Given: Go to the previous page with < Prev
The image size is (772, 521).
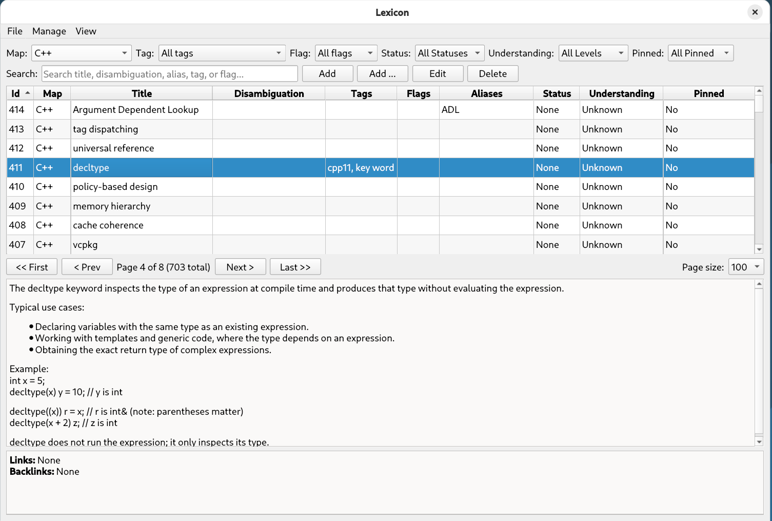Looking at the screenshot, I should (x=87, y=267).
